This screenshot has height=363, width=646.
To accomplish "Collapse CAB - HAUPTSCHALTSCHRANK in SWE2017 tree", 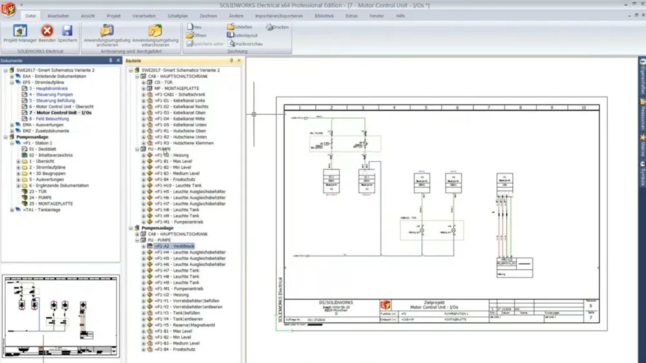I will (x=137, y=77).
